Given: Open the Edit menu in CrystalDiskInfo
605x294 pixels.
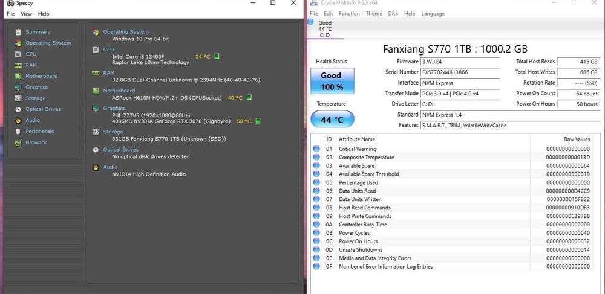Looking at the screenshot, I should tap(329, 13).
